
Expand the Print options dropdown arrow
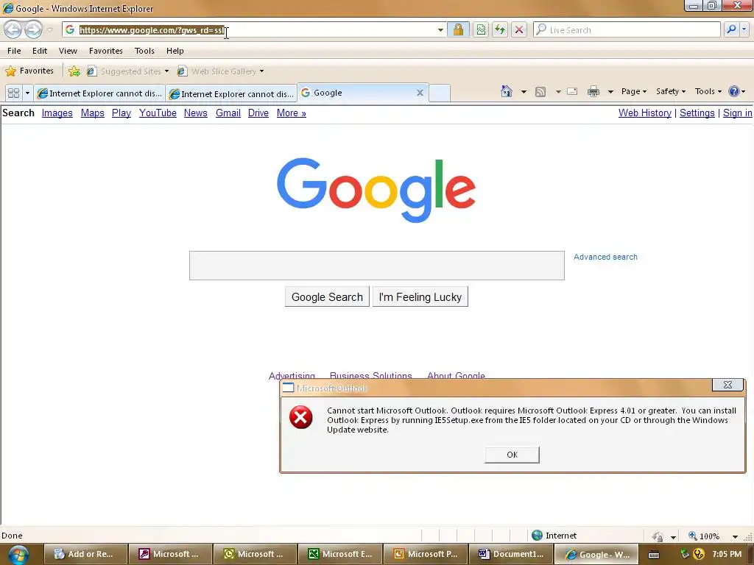pos(610,92)
